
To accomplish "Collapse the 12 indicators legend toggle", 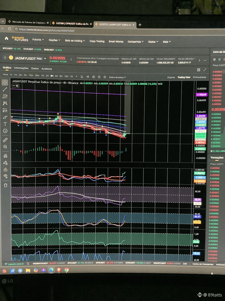I will (x=16, y=86).
